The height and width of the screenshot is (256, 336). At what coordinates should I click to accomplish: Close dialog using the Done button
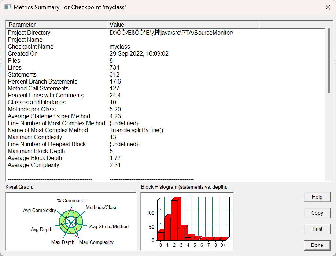(x=317, y=245)
